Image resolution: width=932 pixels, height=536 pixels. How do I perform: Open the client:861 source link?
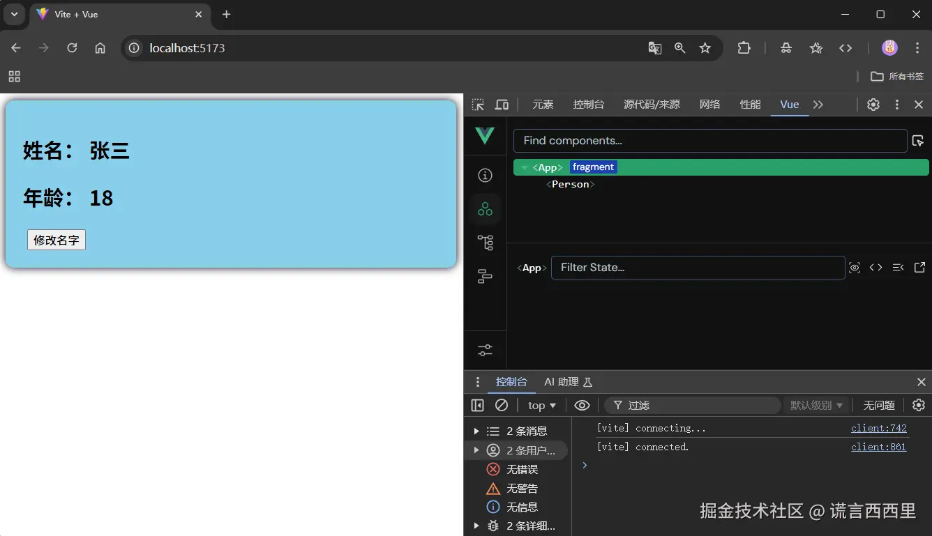[x=878, y=447]
